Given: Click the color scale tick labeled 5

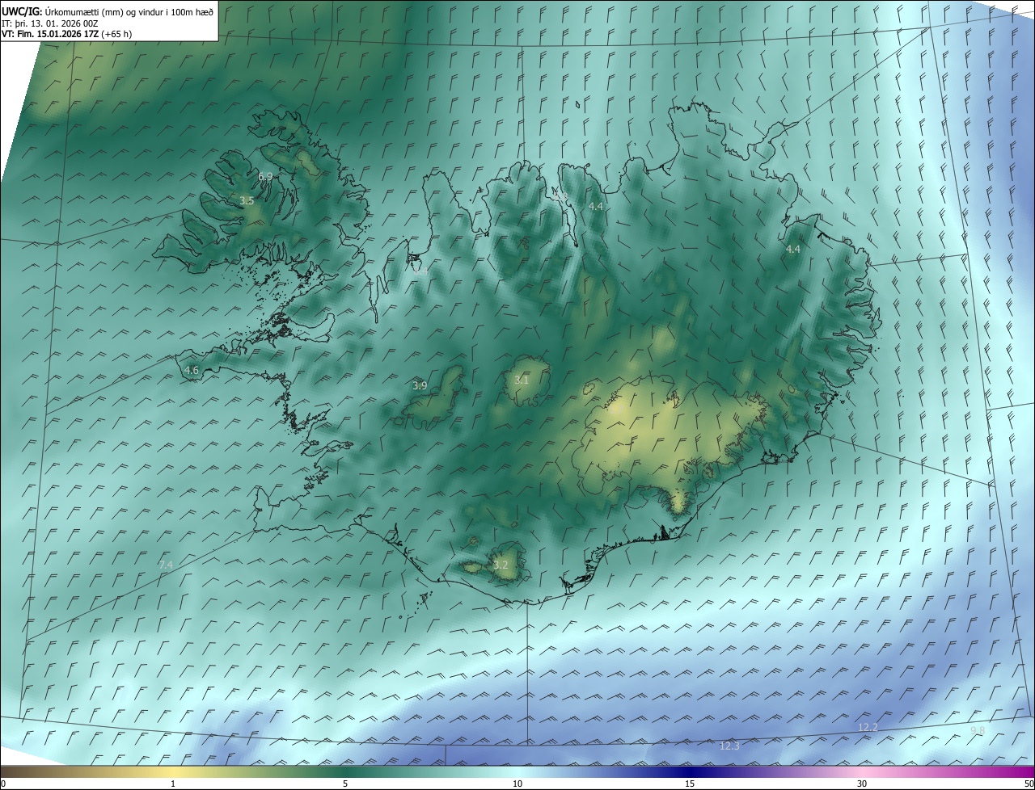Looking at the screenshot, I should pos(345,784).
